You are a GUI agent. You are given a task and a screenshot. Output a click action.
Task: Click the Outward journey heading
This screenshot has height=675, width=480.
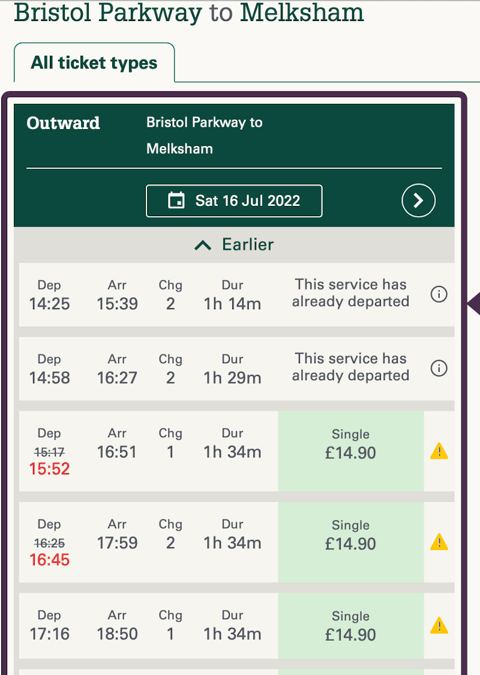tap(63, 123)
